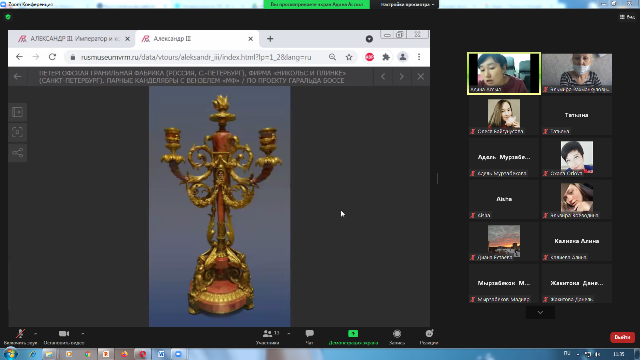
Task: Open the ABP Adblock Plus extension
Action: click(x=370, y=57)
